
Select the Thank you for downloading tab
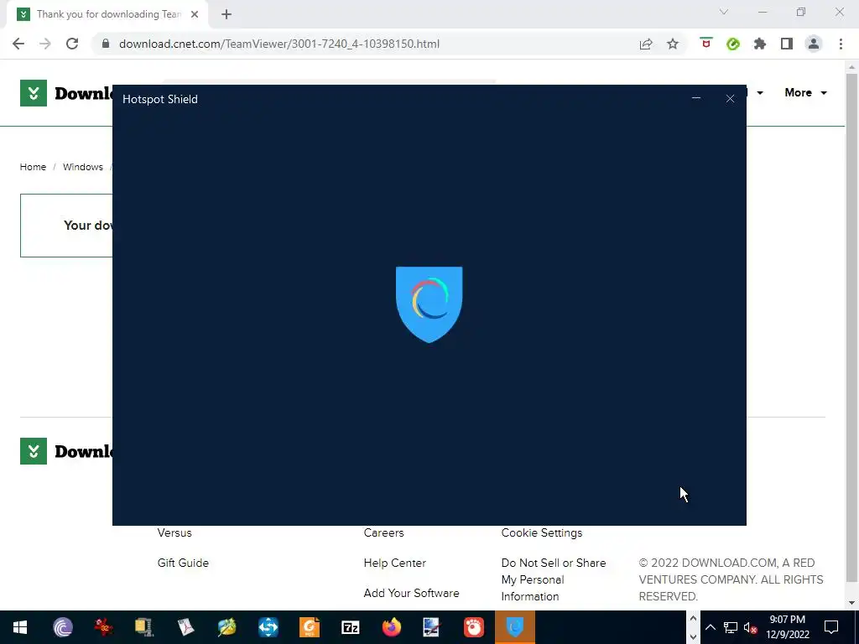coord(107,14)
